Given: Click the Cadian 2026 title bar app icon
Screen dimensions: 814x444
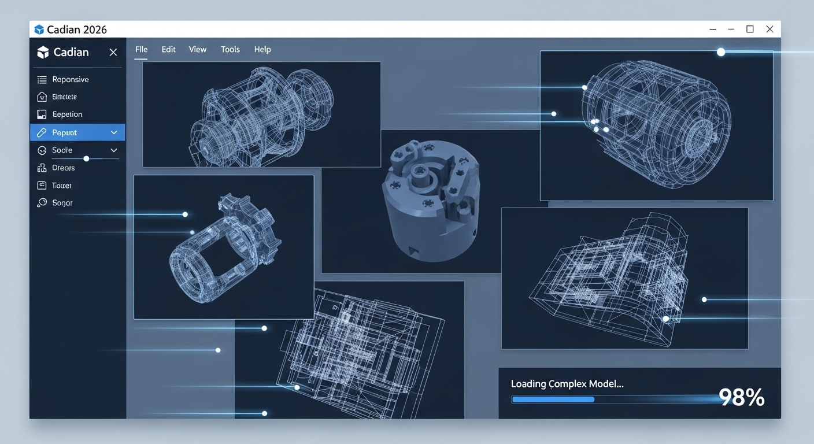Looking at the screenshot, I should coord(39,29).
